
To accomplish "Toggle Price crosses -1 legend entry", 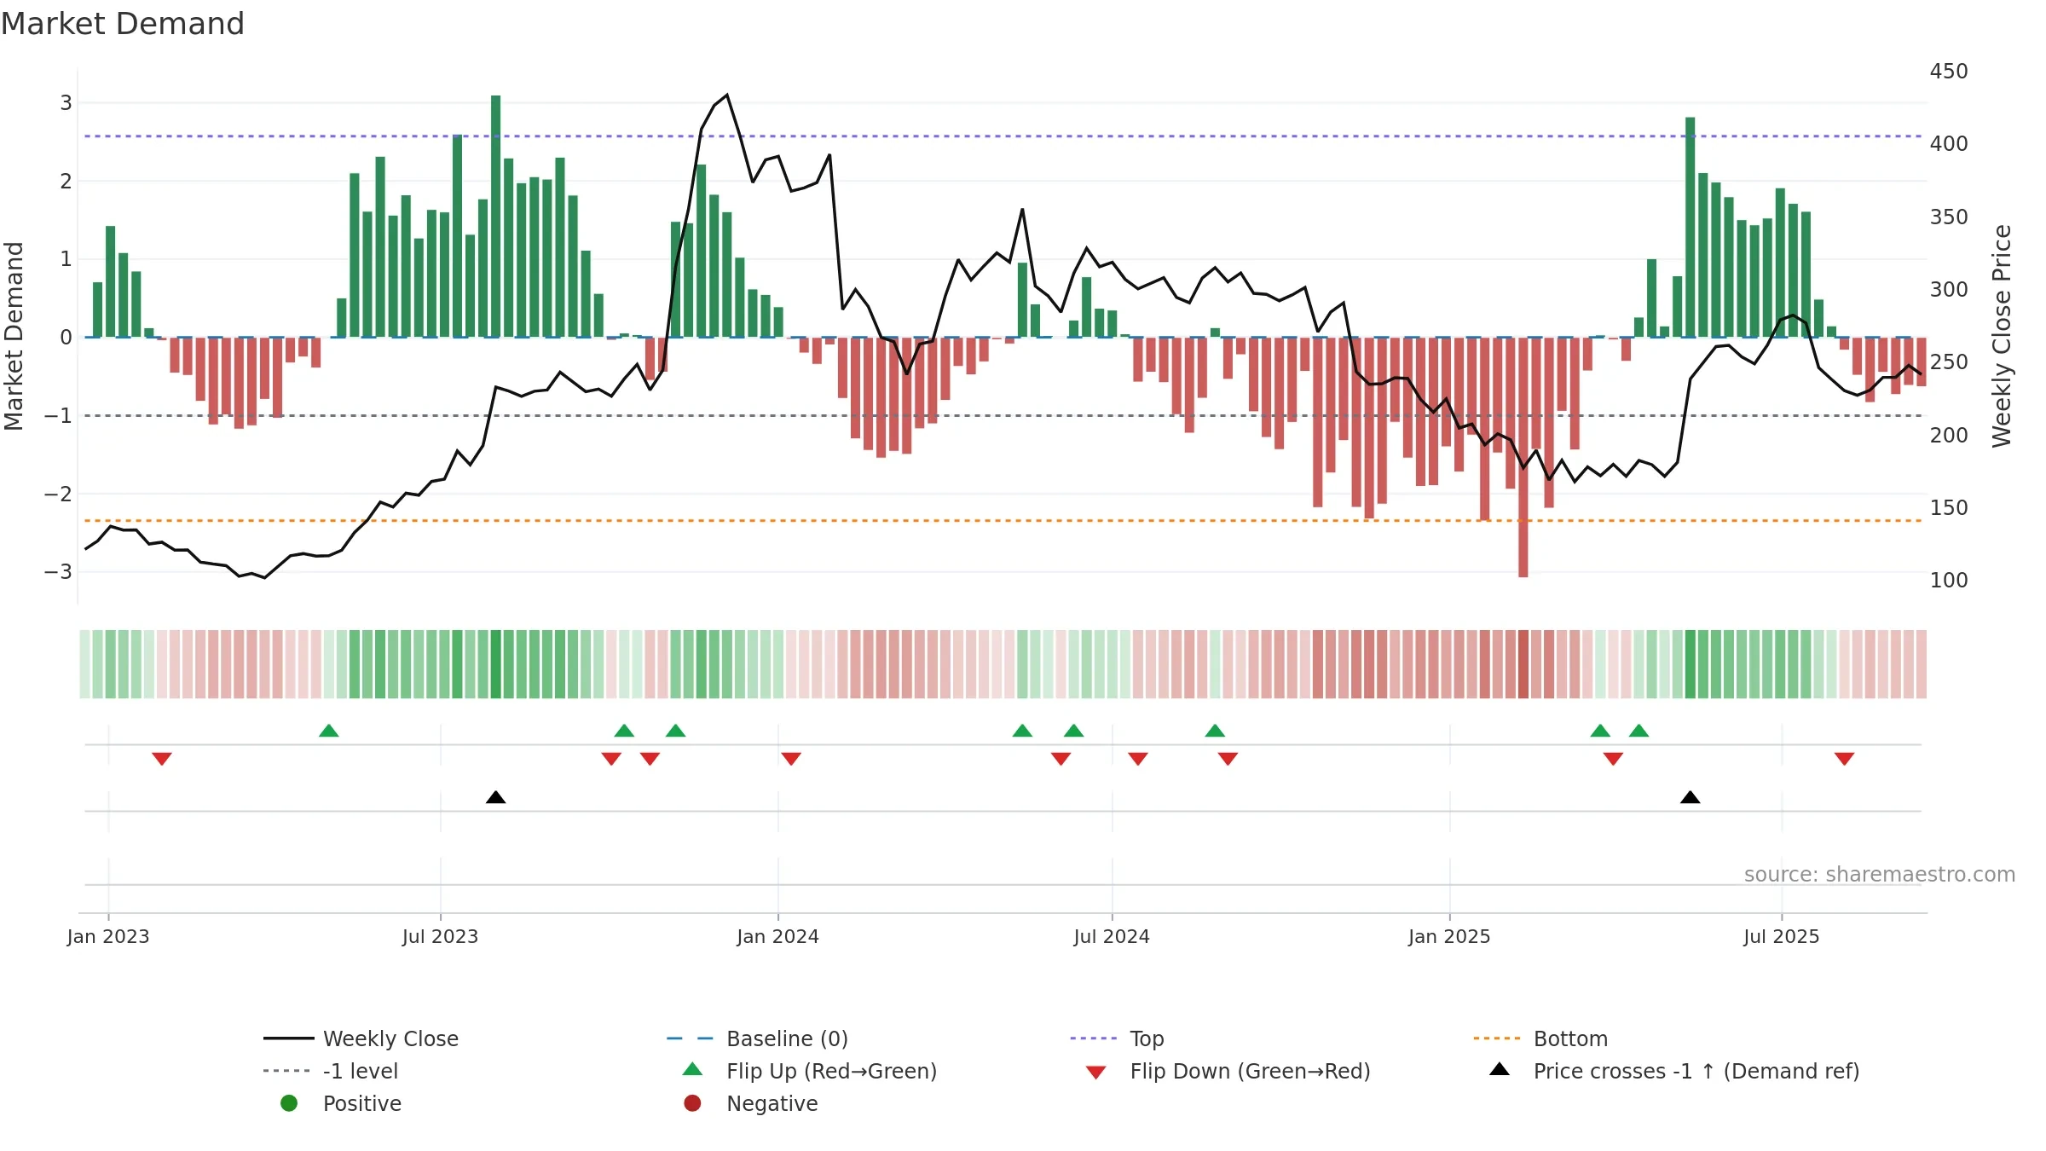I will 1674,1071.
